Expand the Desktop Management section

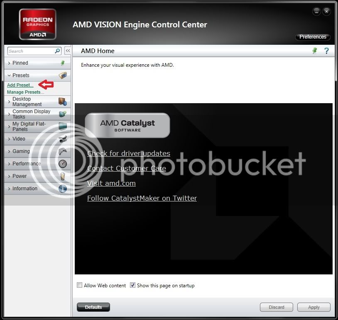pos(37,102)
